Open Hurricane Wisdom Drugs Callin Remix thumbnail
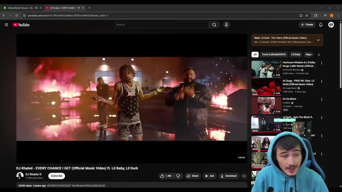The height and width of the screenshot is (192, 342). [266, 69]
